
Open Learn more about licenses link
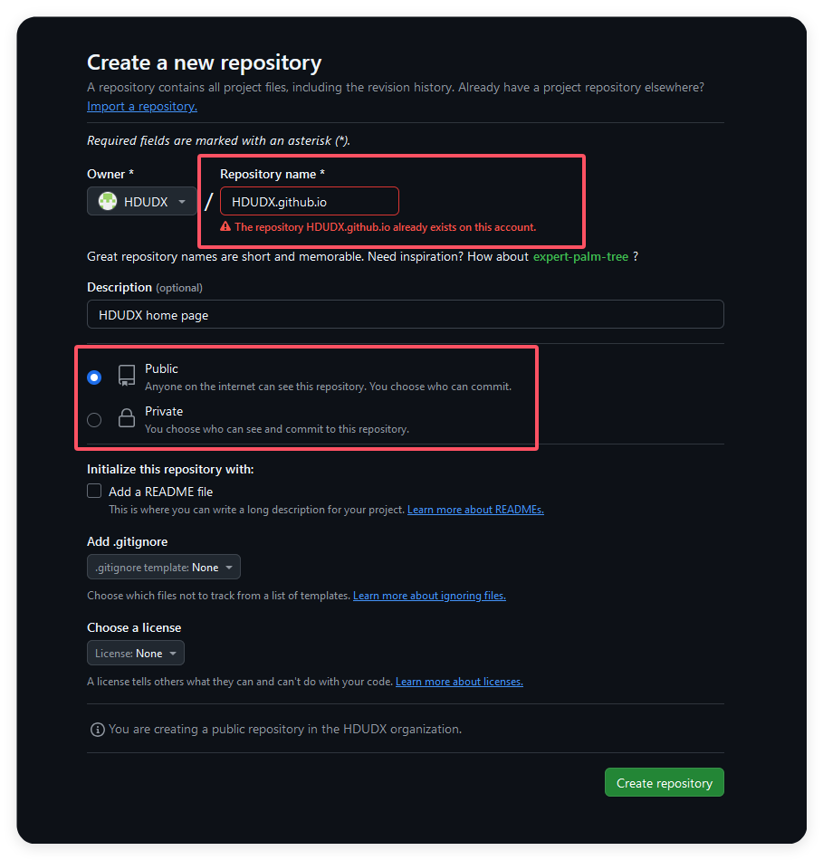pyautogui.click(x=459, y=682)
